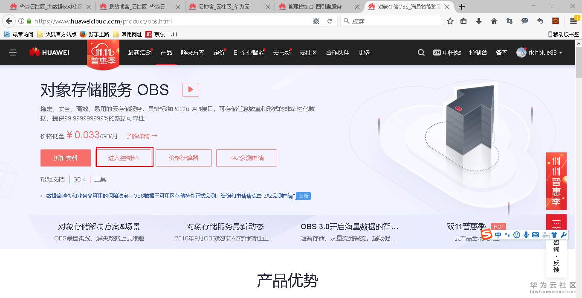This screenshot has height=298, width=582.
Task: Open the Sogou emoji panel icon
Action: point(517,234)
